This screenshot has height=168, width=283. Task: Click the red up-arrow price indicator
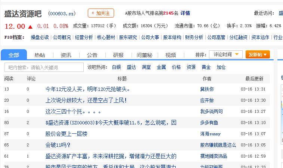click(x=30, y=26)
